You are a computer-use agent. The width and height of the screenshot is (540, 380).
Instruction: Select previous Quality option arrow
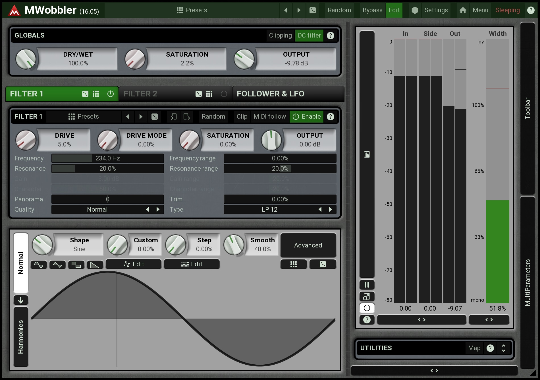[148, 210]
